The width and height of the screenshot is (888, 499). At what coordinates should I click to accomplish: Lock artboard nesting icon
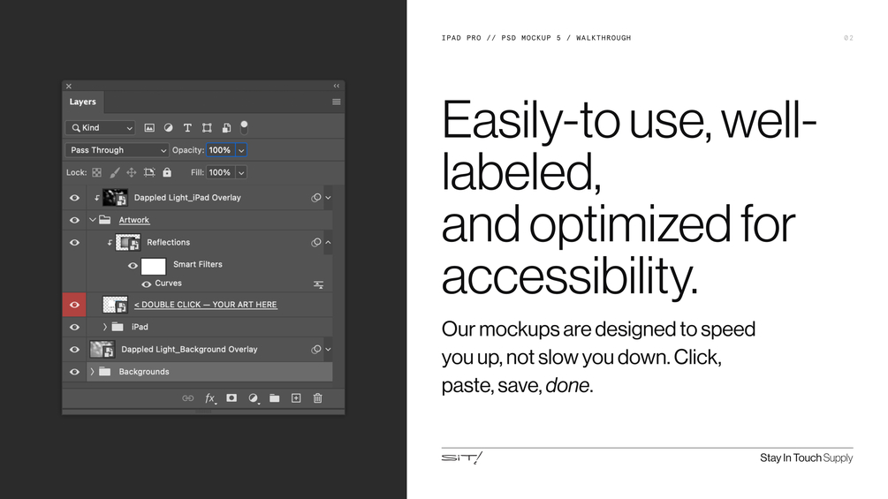point(149,172)
